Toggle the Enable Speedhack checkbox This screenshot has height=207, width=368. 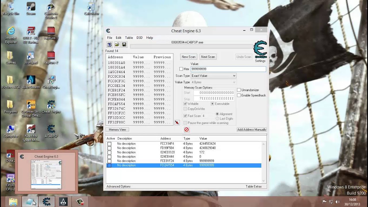239,95
